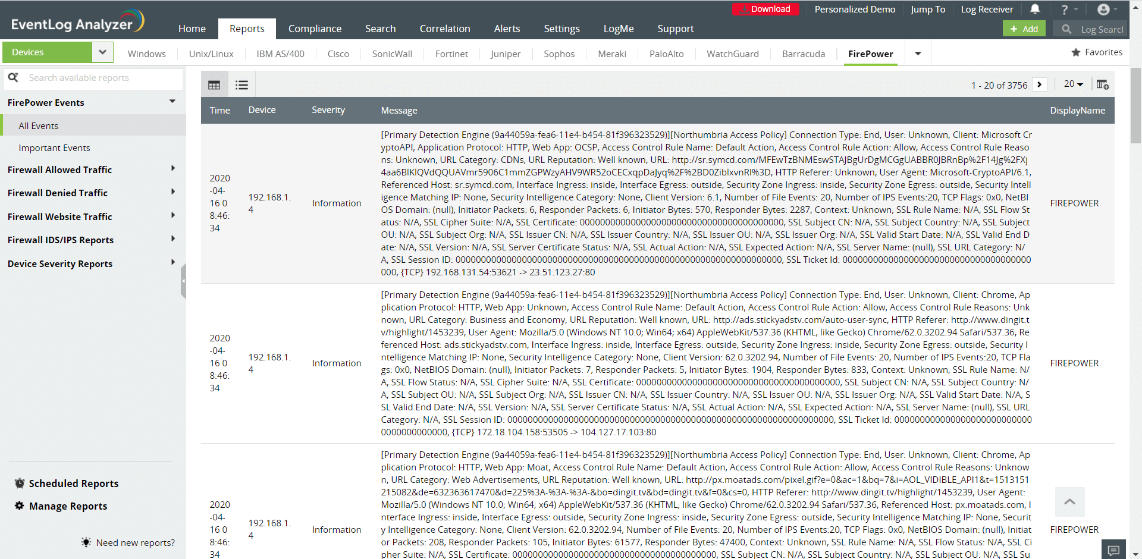Image resolution: width=1142 pixels, height=559 pixels.
Task: Open the column chooser icon
Action: point(1102,84)
